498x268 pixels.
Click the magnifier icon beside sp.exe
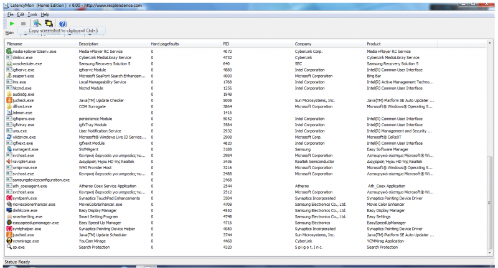(9, 247)
